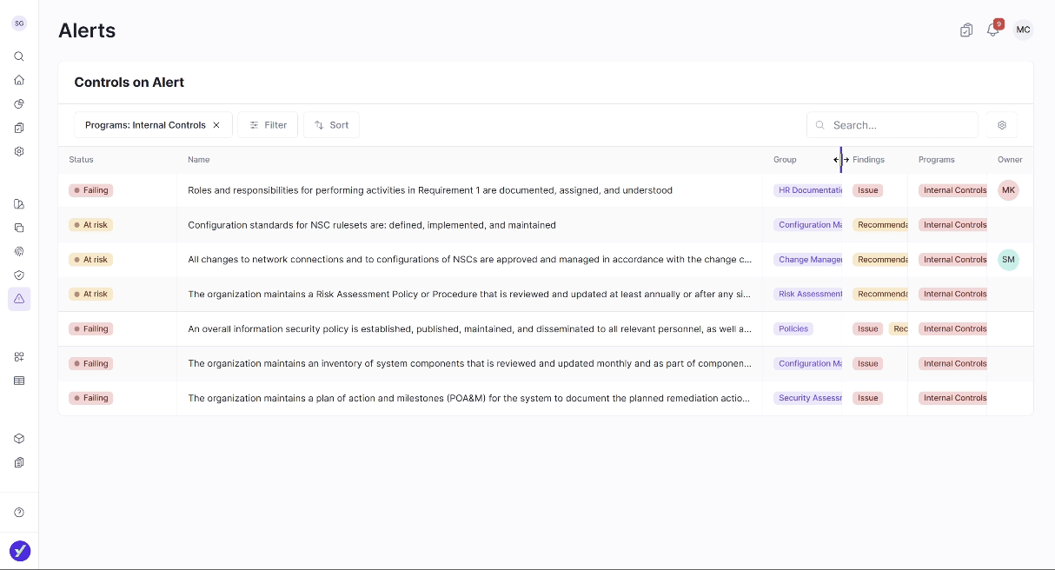Go to the Home sidebar icon
1055x570 pixels.
coord(19,80)
